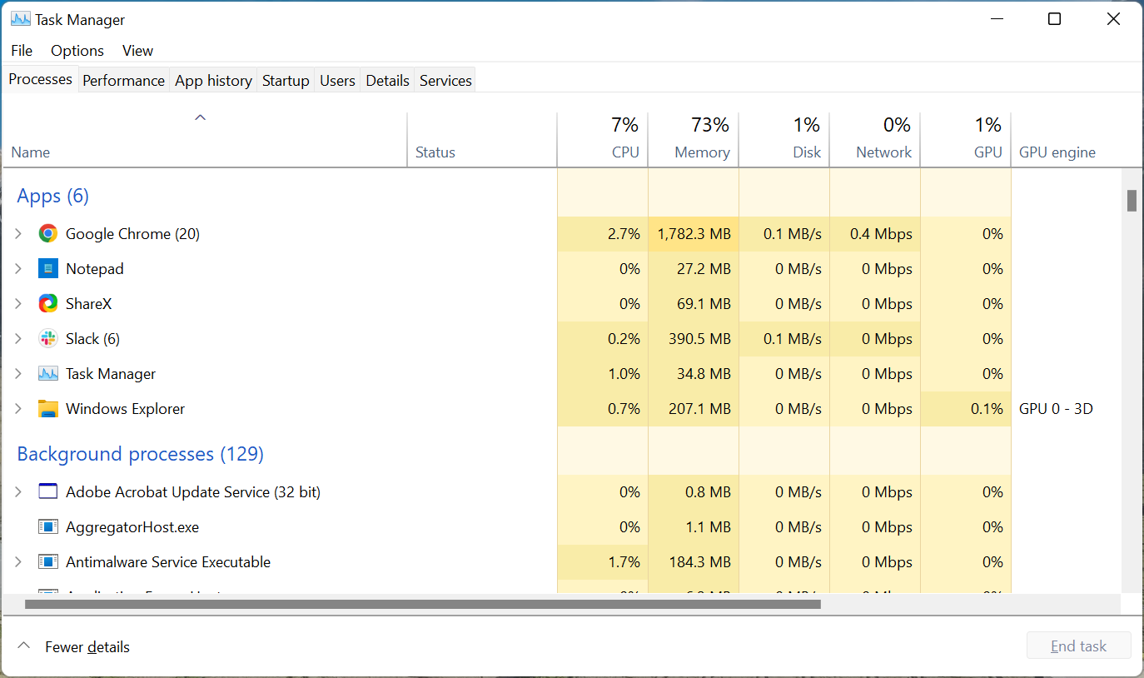Click the Windows Explorer folder icon
This screenshot has height=678, width=1144.
point(48,409)
